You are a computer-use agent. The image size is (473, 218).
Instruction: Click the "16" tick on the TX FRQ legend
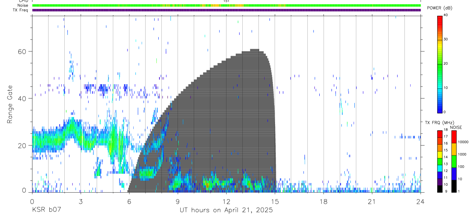(446, 143)
